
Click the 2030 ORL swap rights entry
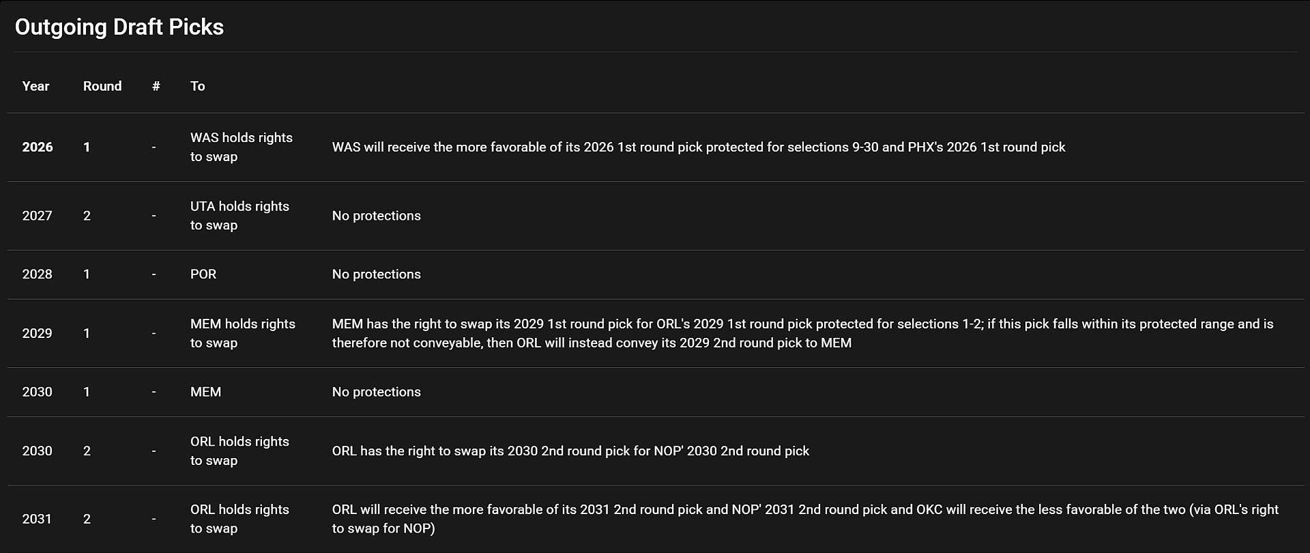(239, 451)
